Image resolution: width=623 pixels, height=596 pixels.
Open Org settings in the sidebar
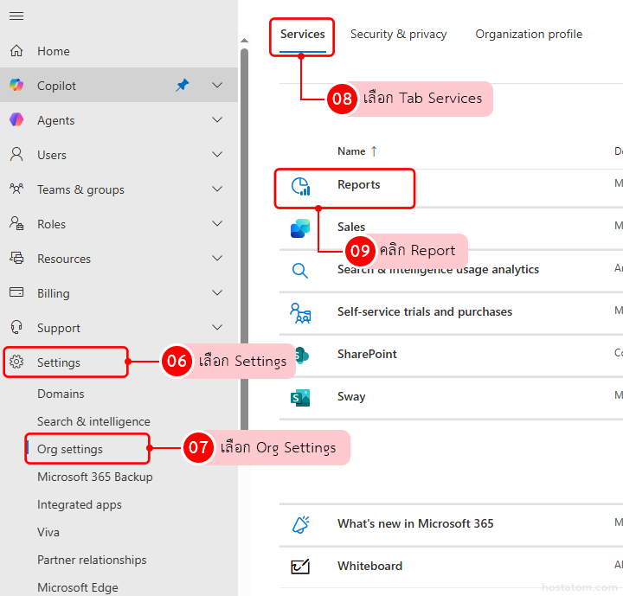(x=70, y=449)
